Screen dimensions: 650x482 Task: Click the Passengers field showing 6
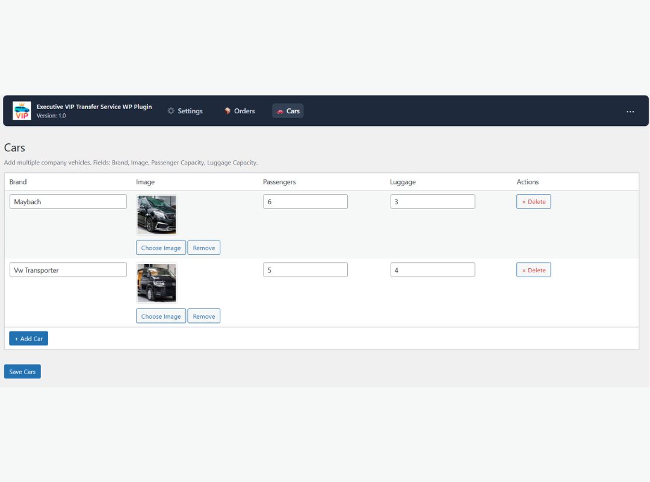[305, 201]
